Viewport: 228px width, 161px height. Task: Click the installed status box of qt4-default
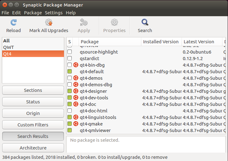[70, 71]
